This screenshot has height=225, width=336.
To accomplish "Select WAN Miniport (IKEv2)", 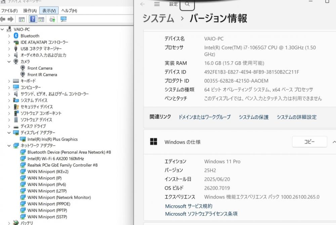I will [48, 172].
